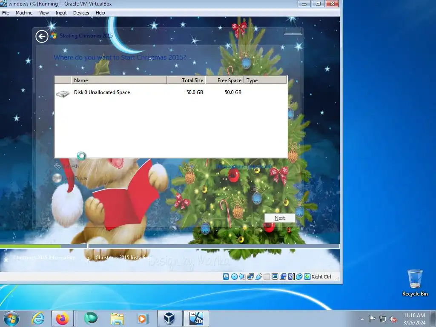Click the Disk 0 drive icon
436x327 pixels.
(x=63, y=93)
